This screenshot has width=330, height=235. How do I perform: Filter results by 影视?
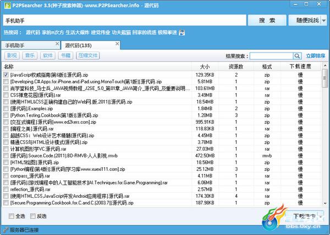tap(12, 55)
